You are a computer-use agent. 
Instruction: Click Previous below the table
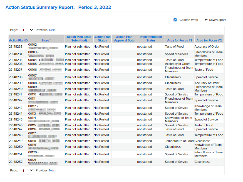pyautogui.click(x=41, y=170)
